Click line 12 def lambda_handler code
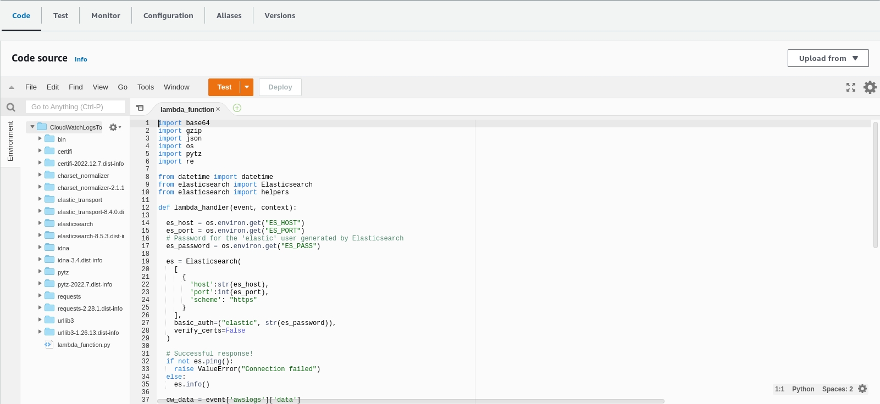Viewport: 880px width, 404px height. (x=228, y=207)
